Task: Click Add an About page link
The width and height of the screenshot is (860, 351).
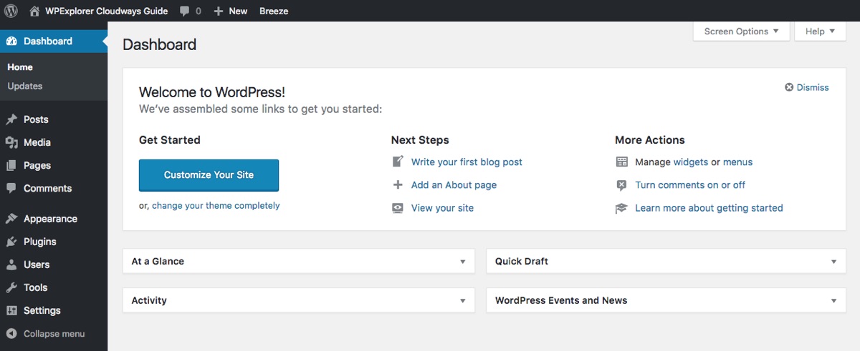Action: pos(454,185)
